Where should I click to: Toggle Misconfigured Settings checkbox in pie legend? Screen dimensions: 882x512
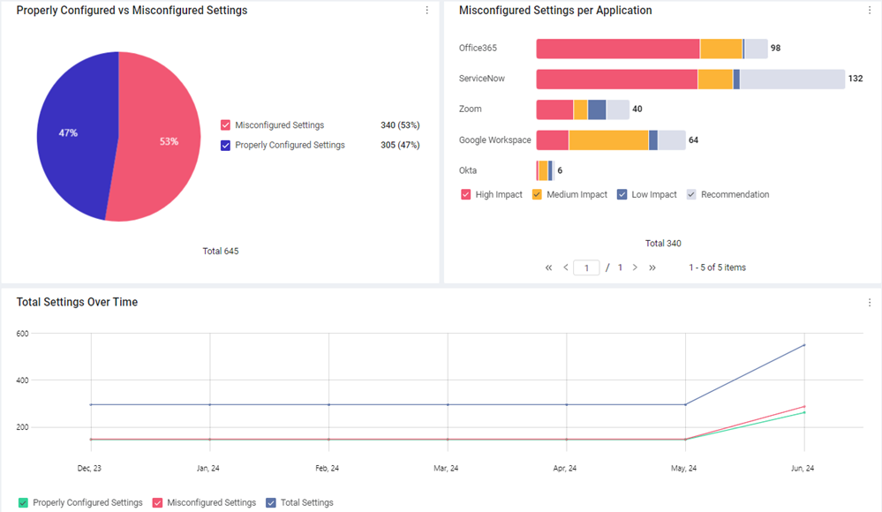(x=225, y=124)
